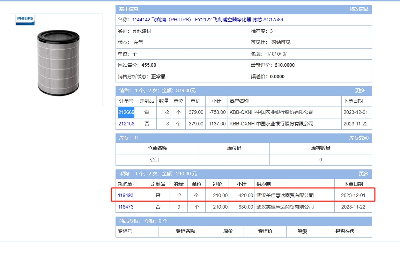Click 商品专柜 section title

(129, 221)
